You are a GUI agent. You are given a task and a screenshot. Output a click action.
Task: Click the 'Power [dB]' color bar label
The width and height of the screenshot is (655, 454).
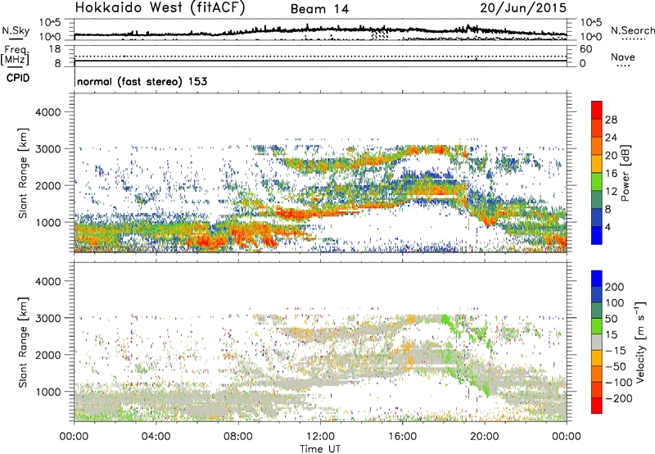[x=625, y=173]
